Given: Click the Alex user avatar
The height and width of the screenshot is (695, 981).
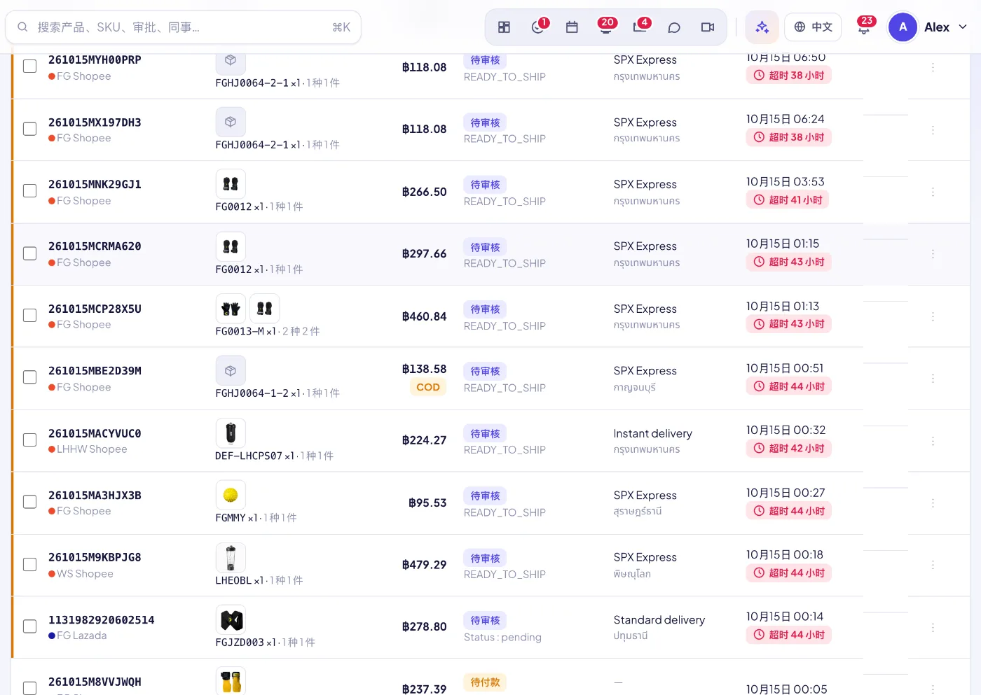Looking at the screenshot, I should point(903,27).
